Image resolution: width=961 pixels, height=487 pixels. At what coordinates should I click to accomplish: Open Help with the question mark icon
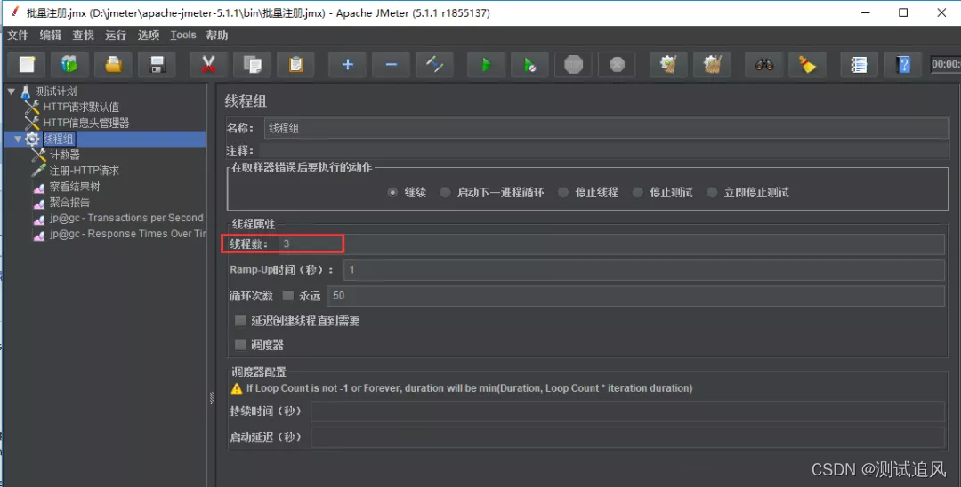[903, 64]
